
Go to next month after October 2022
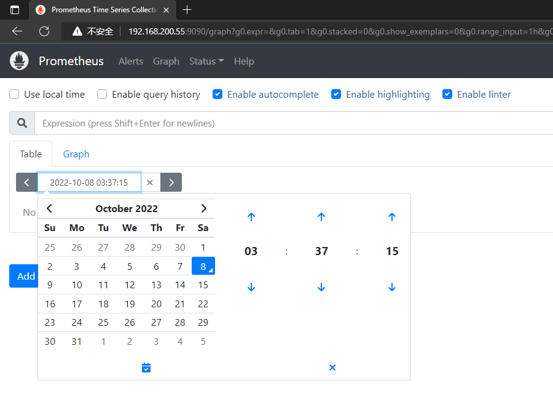point(203,208)
